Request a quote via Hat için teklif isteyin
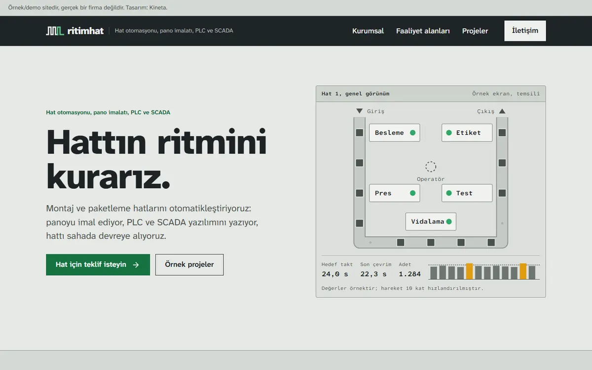 click(x=98, y=265)
